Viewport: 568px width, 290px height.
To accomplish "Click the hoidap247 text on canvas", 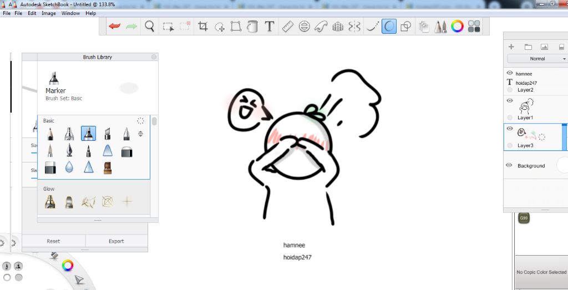I will (297, 257).
